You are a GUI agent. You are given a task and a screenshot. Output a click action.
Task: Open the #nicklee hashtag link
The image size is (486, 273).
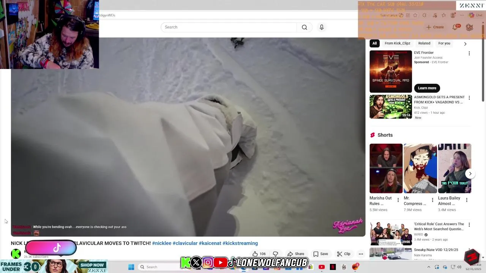click(x=162, y=243)
